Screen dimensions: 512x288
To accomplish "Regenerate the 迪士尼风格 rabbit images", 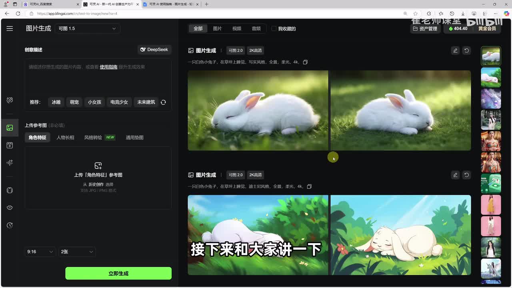I will click(466, 175).
